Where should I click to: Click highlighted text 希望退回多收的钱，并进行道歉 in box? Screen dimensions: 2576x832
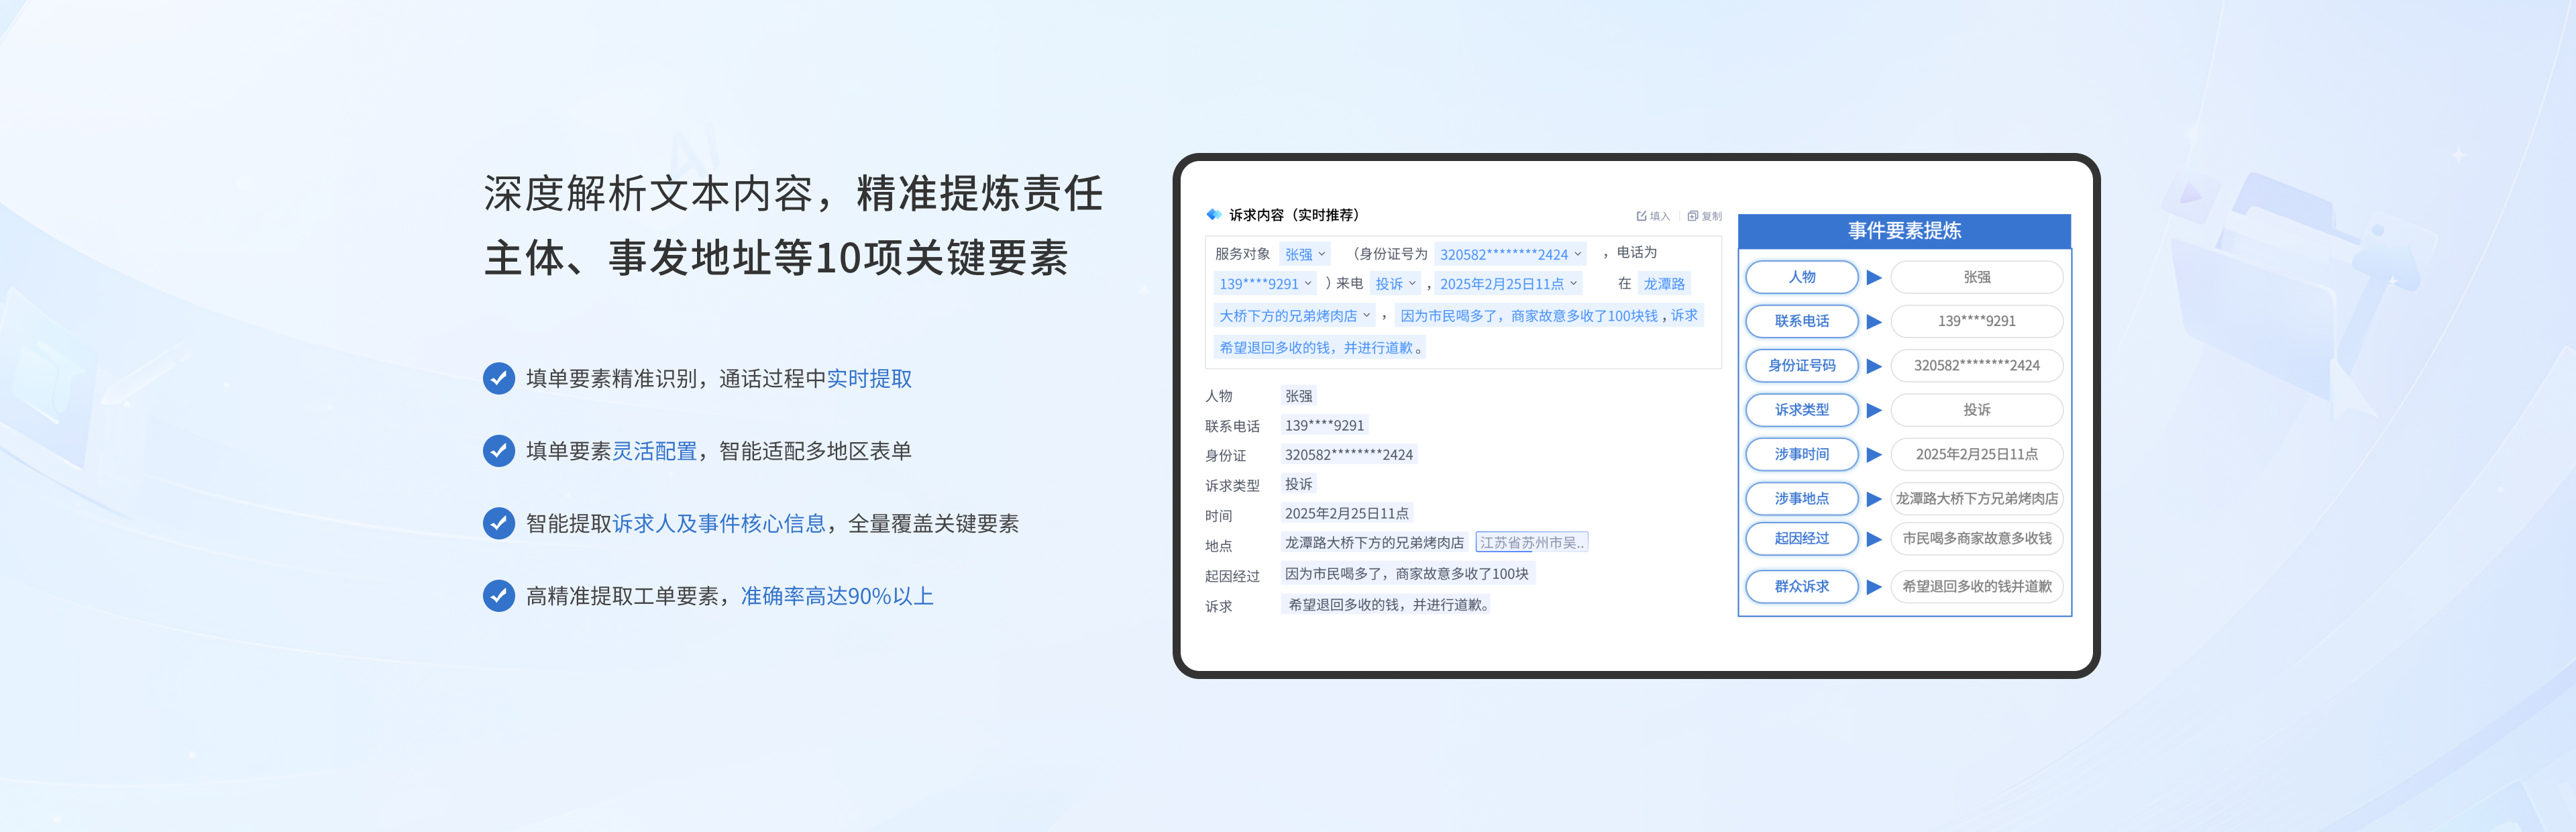pyautogui.click(x=1320, y=348)
